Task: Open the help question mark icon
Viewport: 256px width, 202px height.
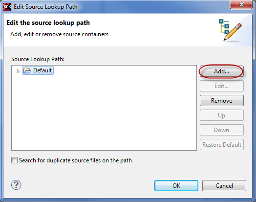Action: click(x=16, y=185)
